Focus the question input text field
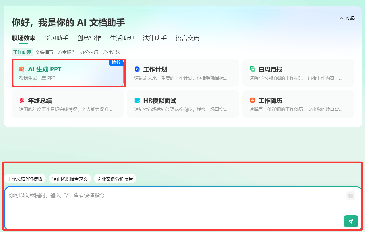365x232 pixels. 173,205
